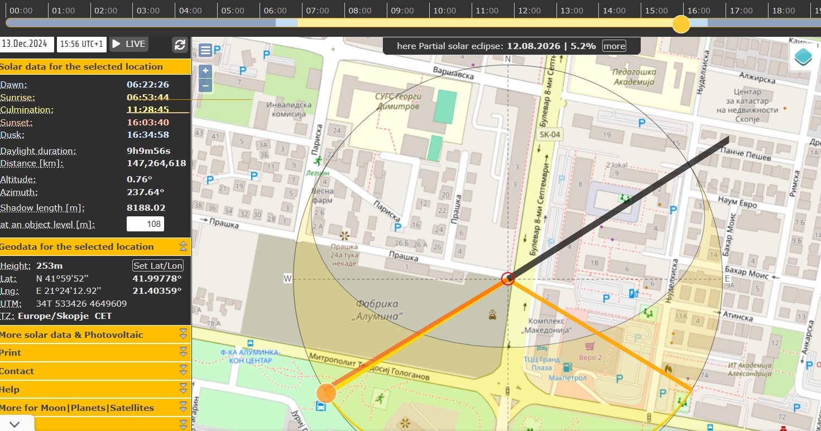Image resolution: width=821 pixels, height=431 pixels.
Task: Zoom out with the minus button
Action: (x=205, y=85)
